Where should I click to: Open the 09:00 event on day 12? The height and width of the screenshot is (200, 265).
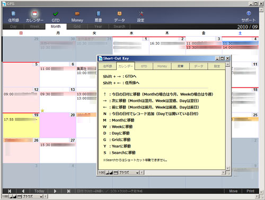(x=21, y=94)
